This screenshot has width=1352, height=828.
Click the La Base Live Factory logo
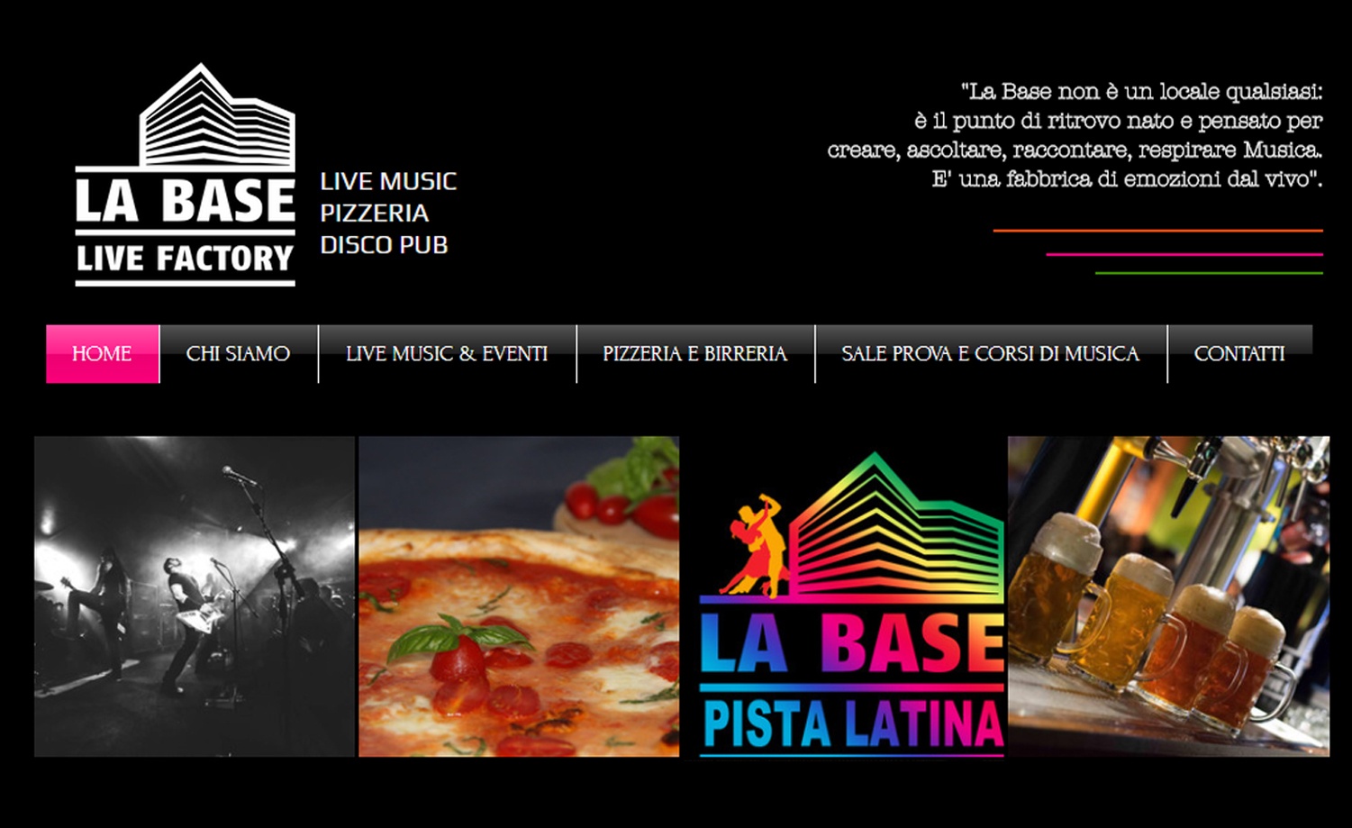click(x=186, y=174)
